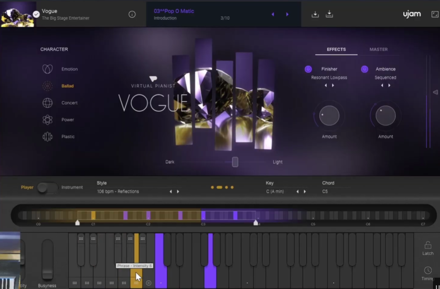The height and width of the screenshot is (289, 440).
Task: Disable the Ambience effect toggle
Action: pyautogui.click(x=364, y=69)
